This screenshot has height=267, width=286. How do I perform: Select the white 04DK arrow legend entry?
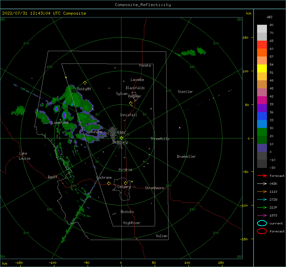click(x=262, y=184)
